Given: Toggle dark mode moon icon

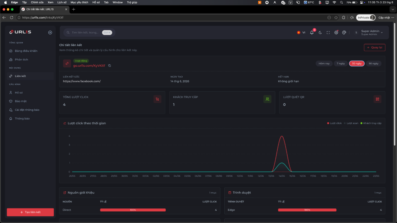Looking at the screenshot, I should pyautogui.click(x=320, y=32).
